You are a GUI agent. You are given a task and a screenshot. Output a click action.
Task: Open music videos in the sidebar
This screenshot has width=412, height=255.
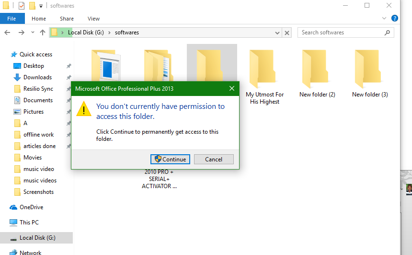[40, 181]
